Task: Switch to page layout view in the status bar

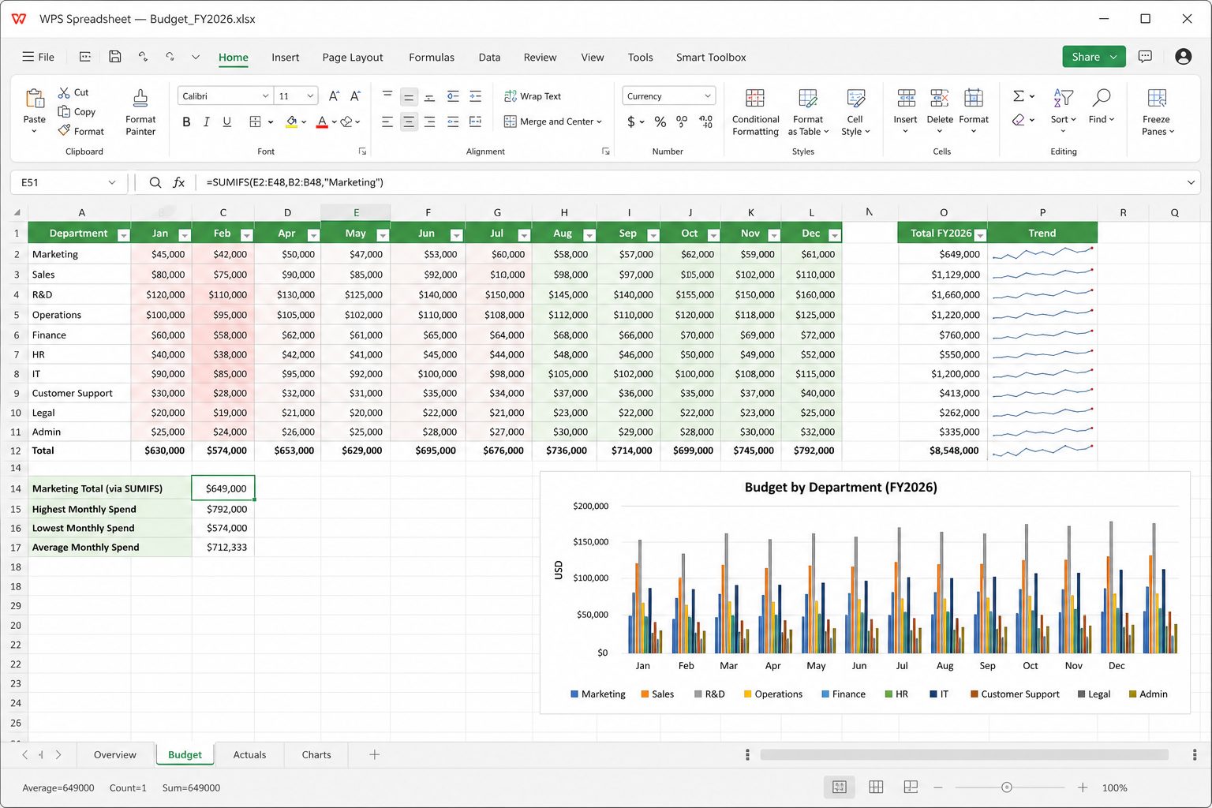Action: click(876, 787)
